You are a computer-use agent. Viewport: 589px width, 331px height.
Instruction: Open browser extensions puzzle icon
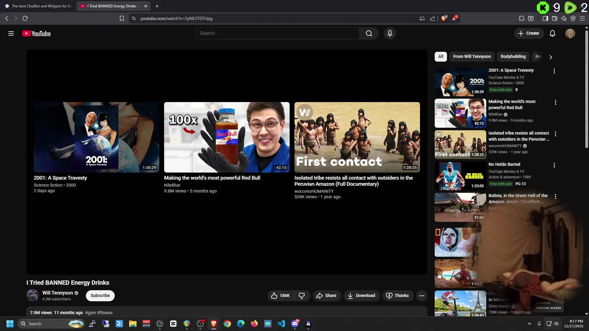521,18
